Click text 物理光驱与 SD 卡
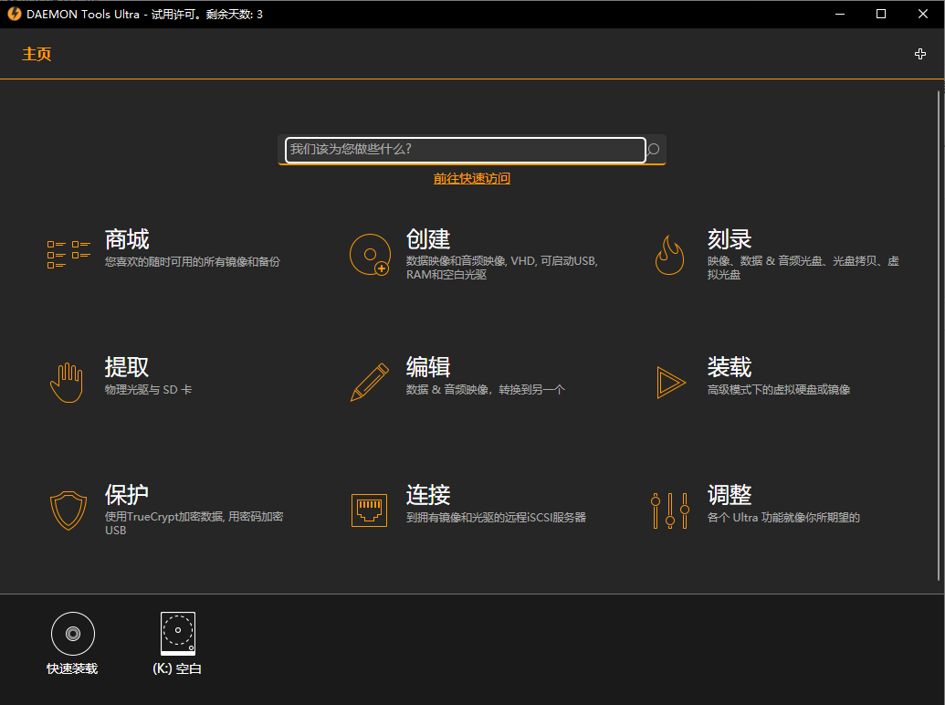The width and height of the screenshot is (945, 705). (148, 390)
